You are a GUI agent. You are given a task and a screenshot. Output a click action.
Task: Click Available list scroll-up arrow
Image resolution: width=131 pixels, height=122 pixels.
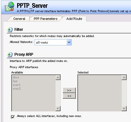(x=58, y=77)
